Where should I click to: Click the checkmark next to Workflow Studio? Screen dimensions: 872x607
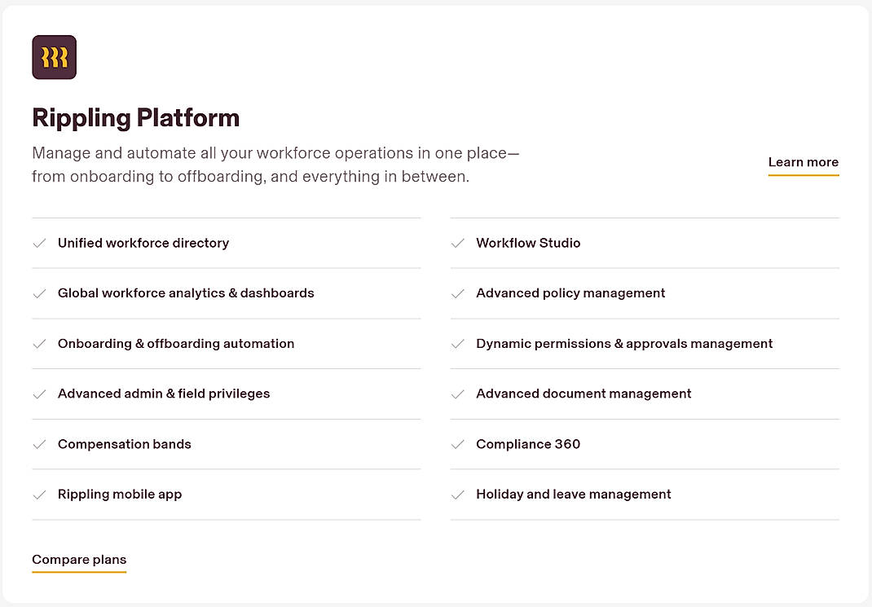point(458,243)
